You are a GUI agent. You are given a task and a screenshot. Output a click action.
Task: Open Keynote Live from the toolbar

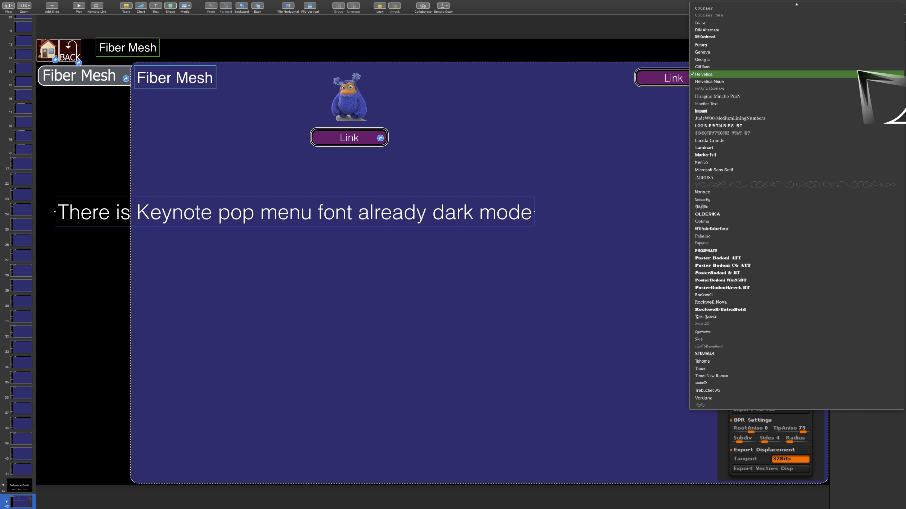pyautogui.click(x=97, y=6)
